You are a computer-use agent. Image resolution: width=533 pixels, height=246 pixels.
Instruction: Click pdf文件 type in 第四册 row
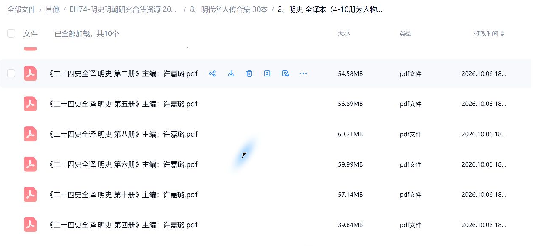tap(410, 225)
